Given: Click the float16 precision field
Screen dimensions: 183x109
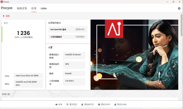Looking at the screenshot, I should pos(74,73).
